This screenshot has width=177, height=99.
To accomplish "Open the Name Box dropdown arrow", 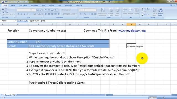I will coord(15,21).
